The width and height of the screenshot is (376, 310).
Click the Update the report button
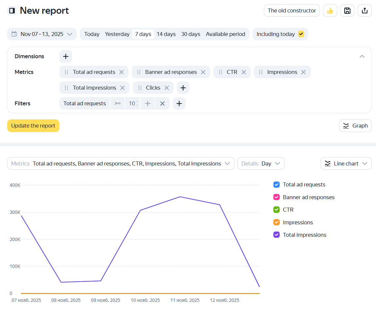pos(33,126)
